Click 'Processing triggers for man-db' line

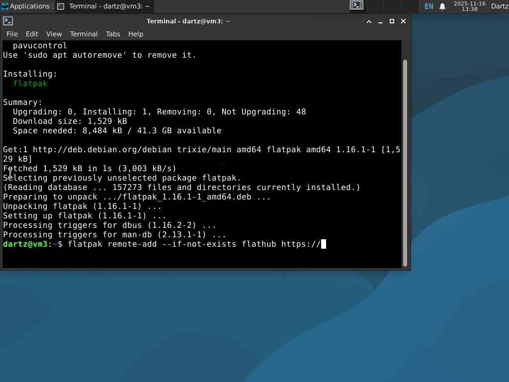pos(115,235)
